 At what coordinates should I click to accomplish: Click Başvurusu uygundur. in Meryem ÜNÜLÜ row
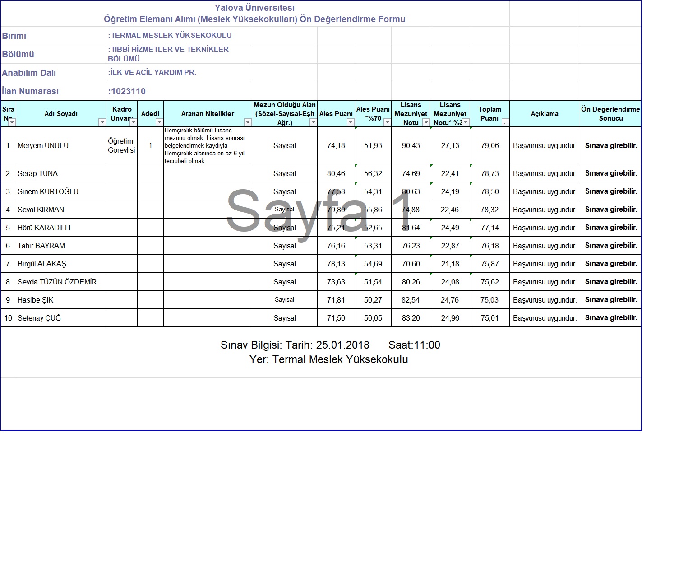[545, 145]
